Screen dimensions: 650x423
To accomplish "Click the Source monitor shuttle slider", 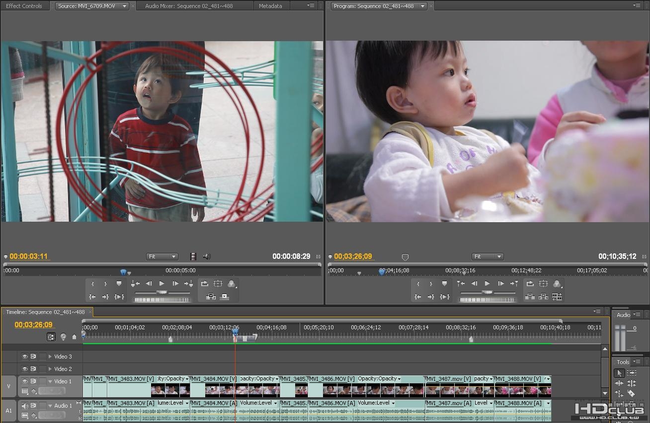I will pyautogui.click(x=162, y=293).
